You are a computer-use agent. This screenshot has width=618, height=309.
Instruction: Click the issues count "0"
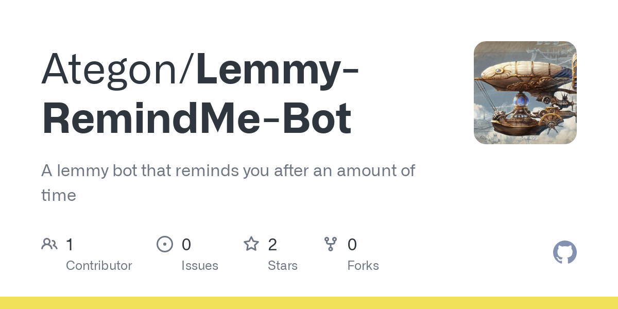tap(186, 244)
